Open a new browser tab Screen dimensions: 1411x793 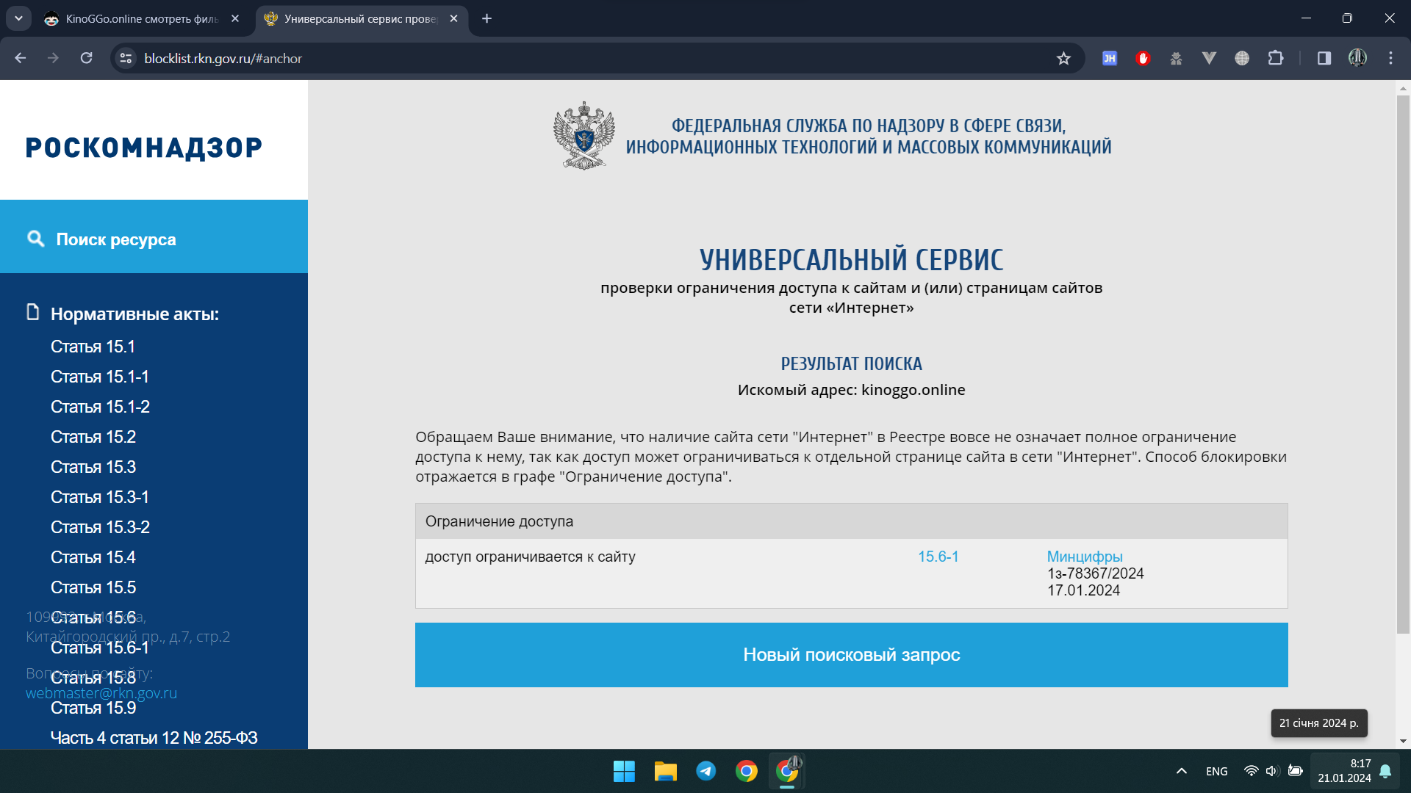click(487, 18)
